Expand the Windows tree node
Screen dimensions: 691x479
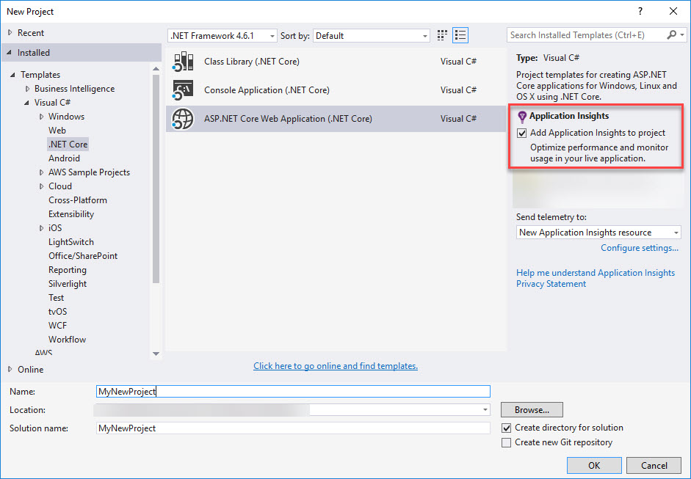41,117
